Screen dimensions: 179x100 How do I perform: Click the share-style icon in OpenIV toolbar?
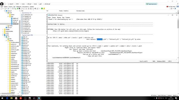coord(35,9)
